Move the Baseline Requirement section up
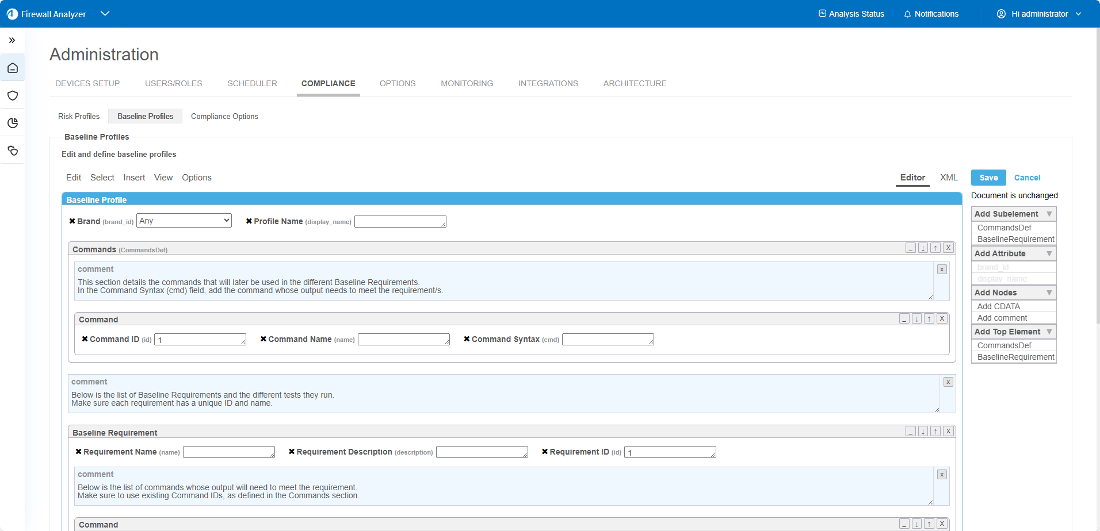 click(935, 432)
